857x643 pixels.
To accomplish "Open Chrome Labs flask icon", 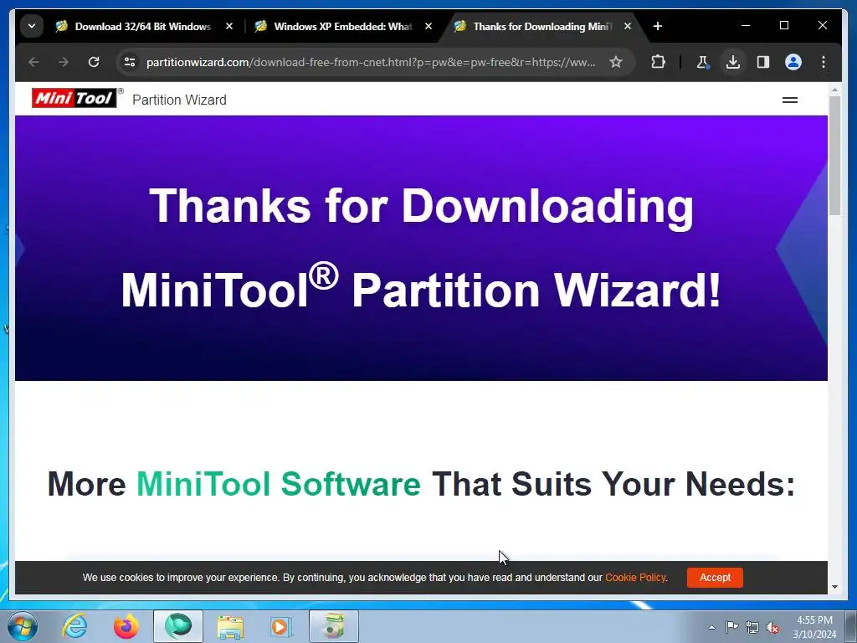I will click(703, 62).
